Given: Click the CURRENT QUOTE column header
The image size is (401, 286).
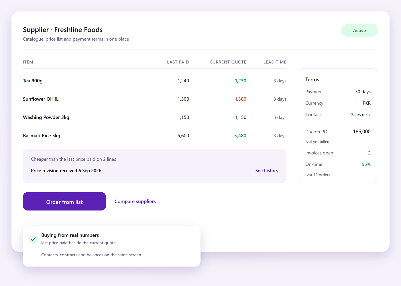Looking at the screenshot, I should [x=228, y=62].
